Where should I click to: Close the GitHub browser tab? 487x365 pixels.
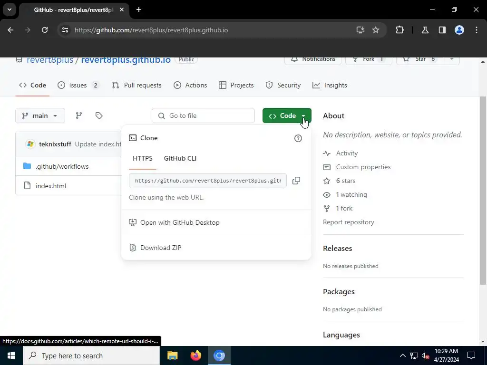point(122,10)
